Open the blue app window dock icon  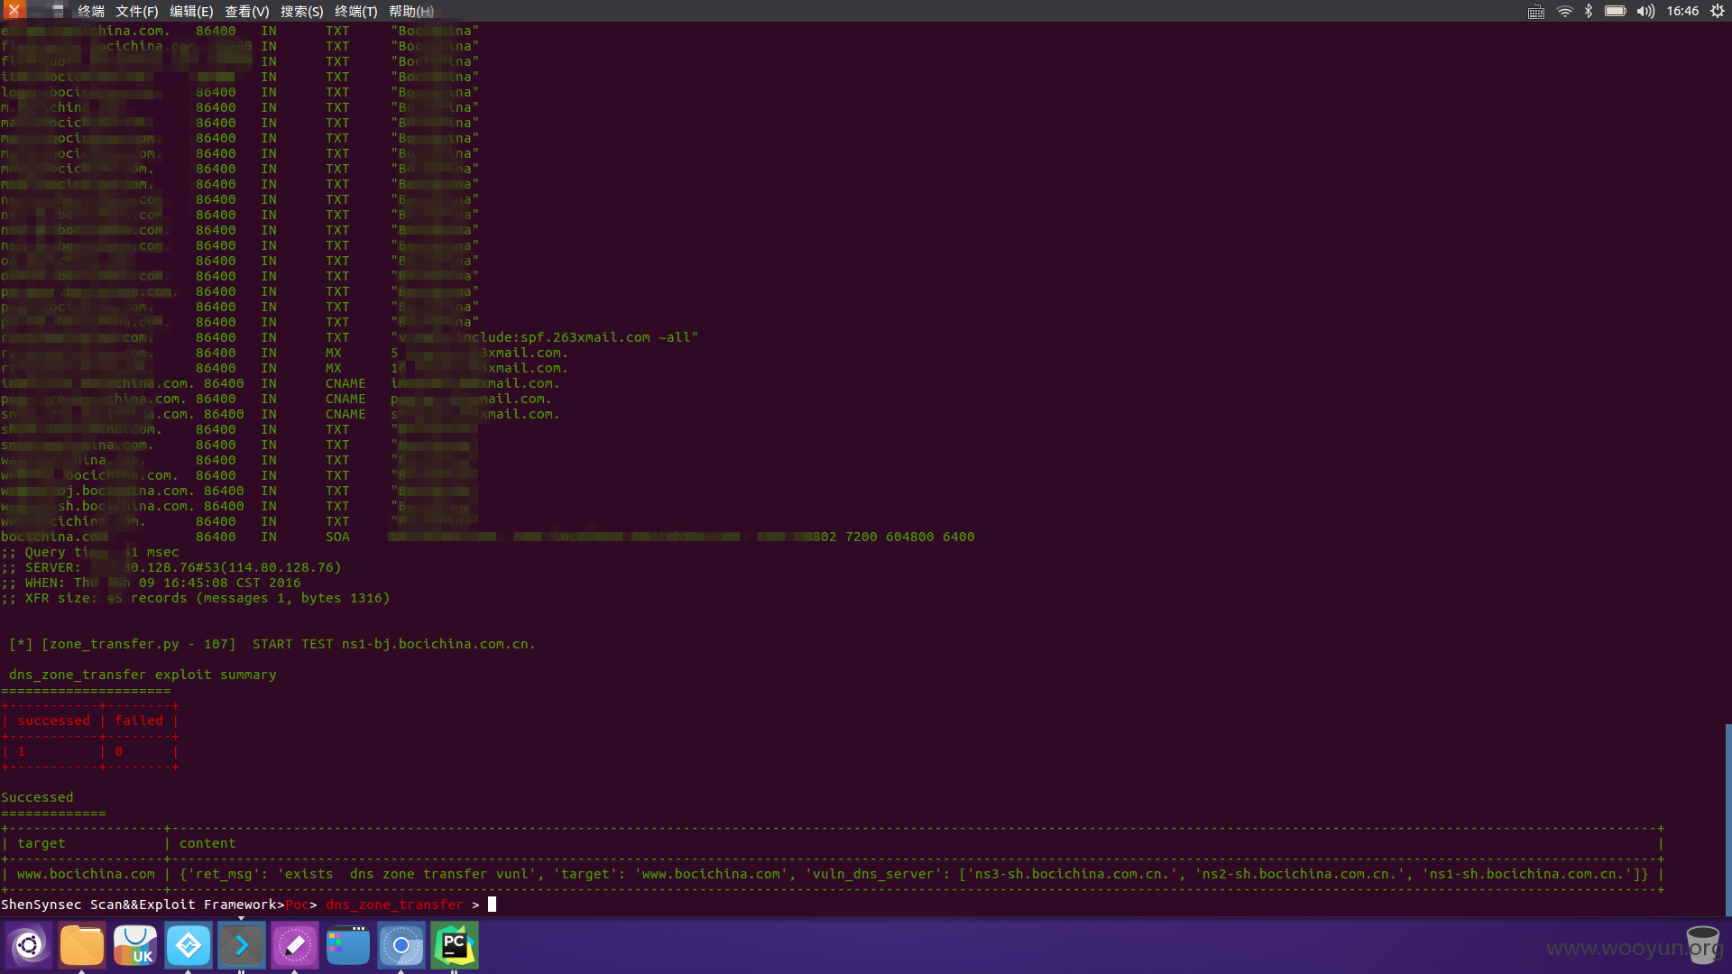pos(348,945)
